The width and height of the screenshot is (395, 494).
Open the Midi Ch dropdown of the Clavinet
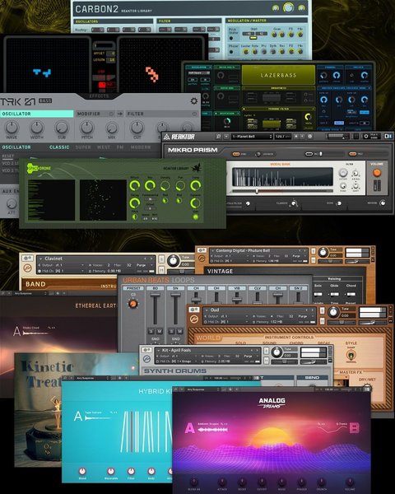click(62, 271)
